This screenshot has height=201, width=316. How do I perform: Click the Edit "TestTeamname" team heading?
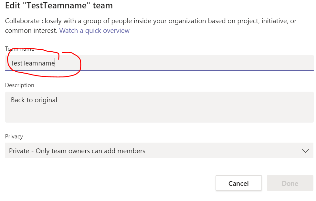click(x=59, y=5)
